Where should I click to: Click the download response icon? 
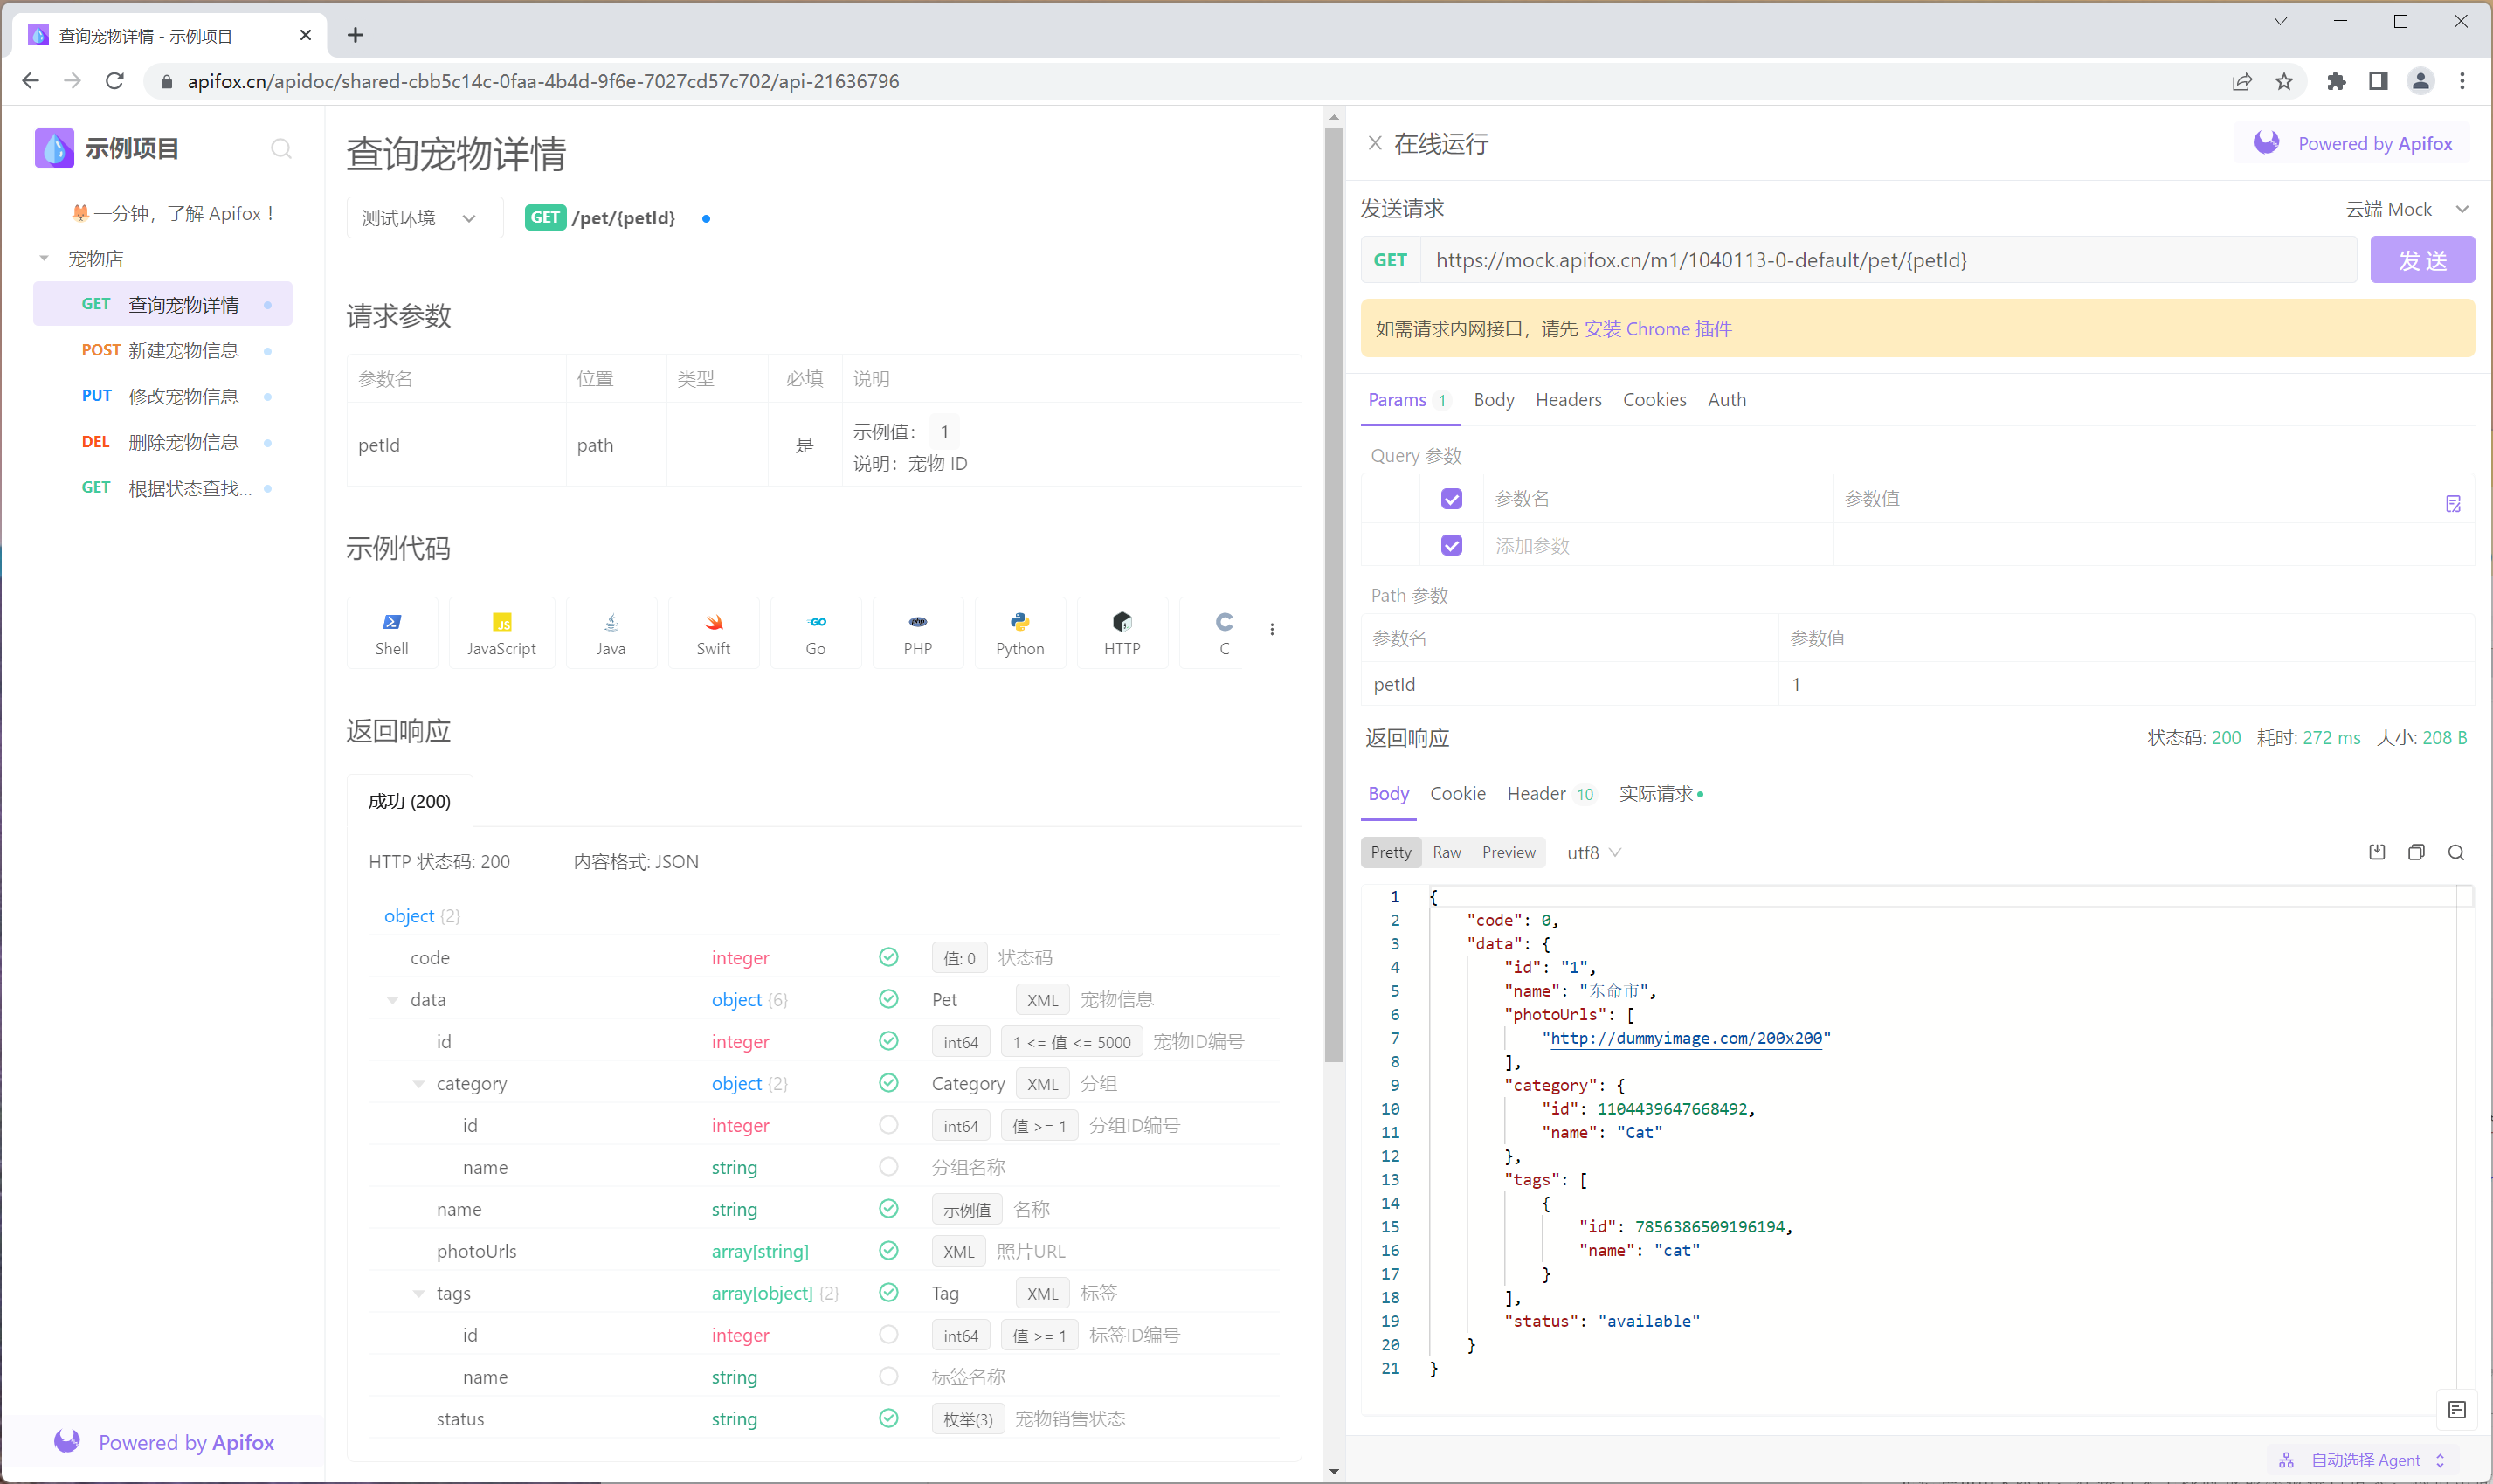click(x=2377, y=852)
